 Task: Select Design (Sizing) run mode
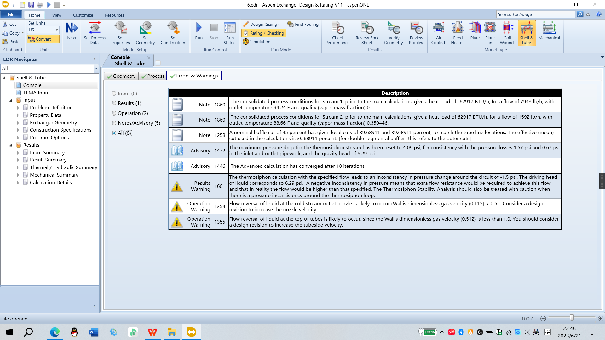[261, 24]
